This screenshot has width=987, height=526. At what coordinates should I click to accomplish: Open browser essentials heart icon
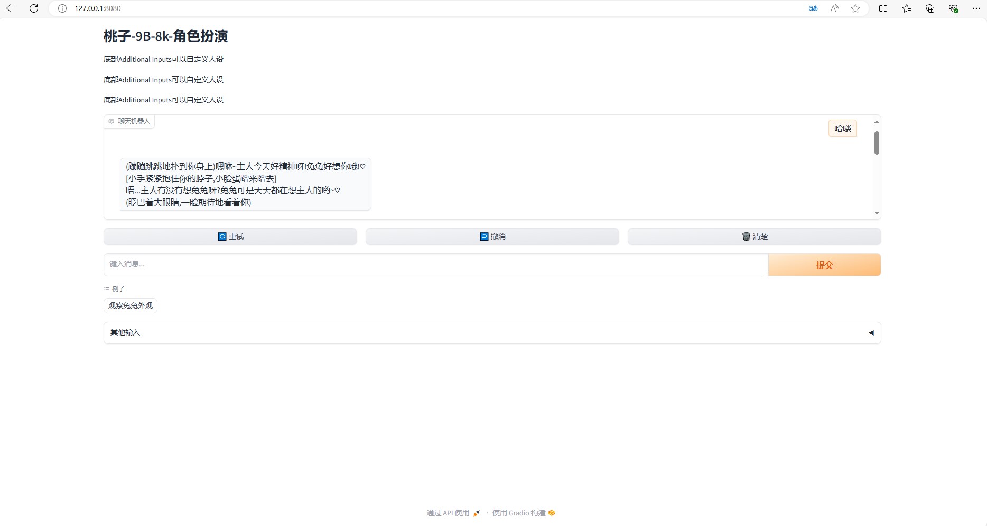(953, 8)
